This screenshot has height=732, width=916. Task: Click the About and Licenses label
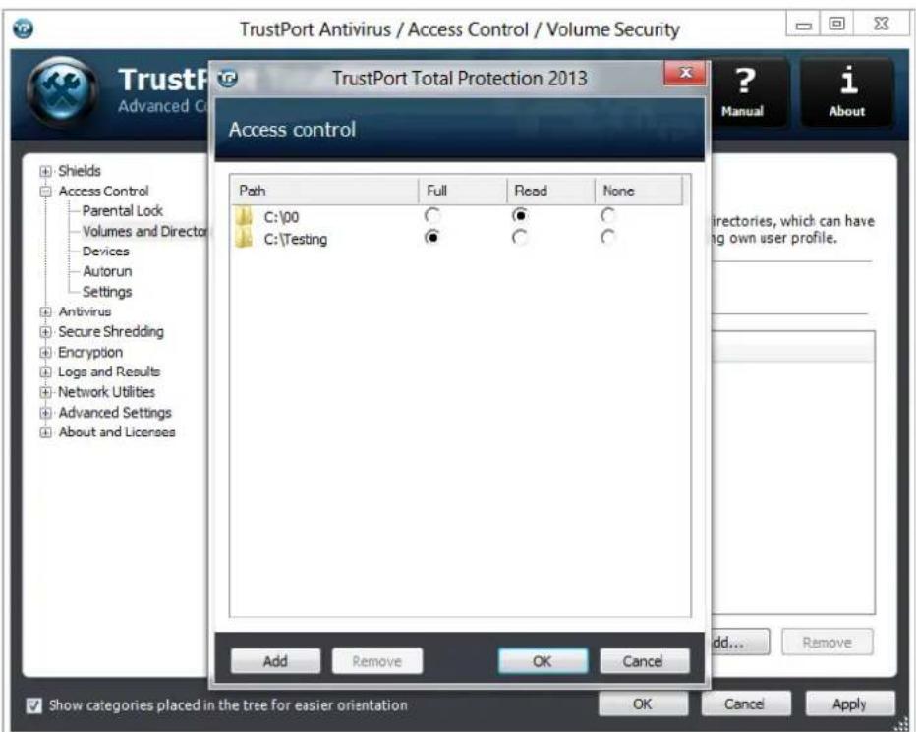pos(116,431)
